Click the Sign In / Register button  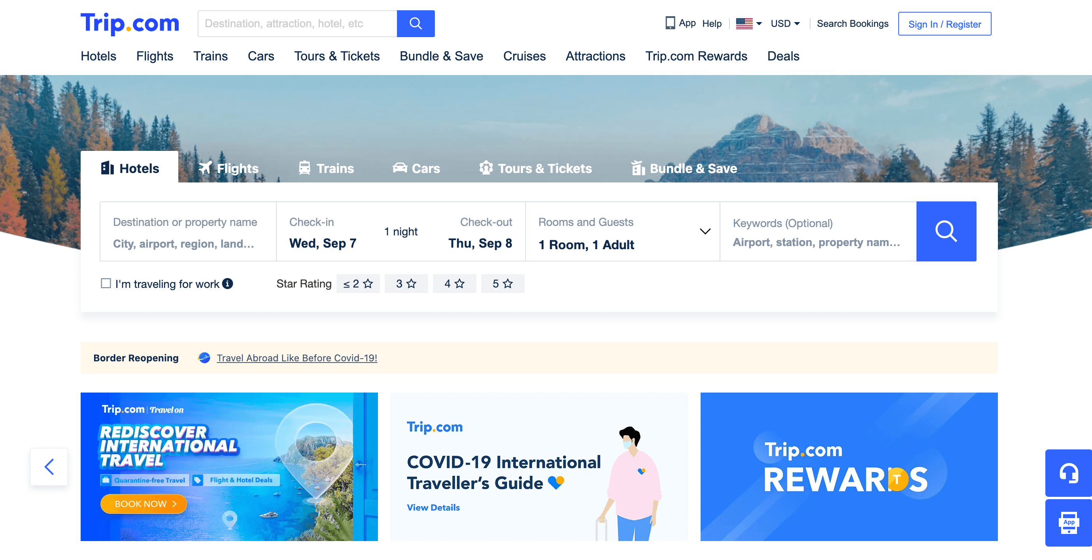(x=944, y=24)
